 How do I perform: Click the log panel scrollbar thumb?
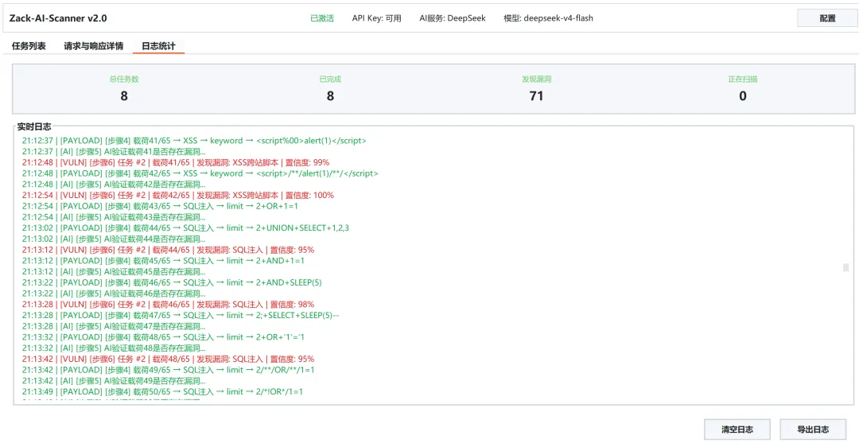coord(845,267)
